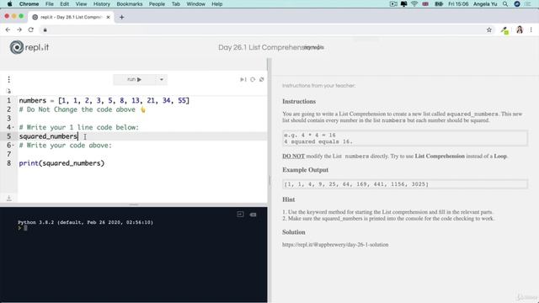Click the step-run debugger icon

click(243, 79)
